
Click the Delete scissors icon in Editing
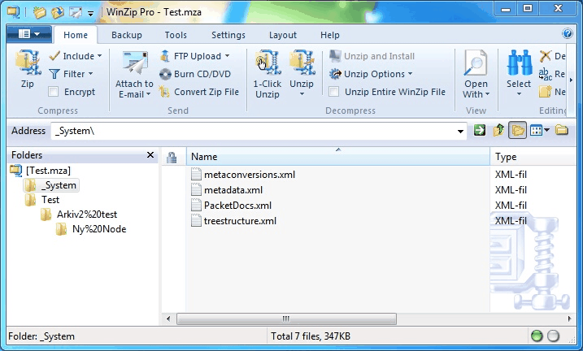coord(545,56)
